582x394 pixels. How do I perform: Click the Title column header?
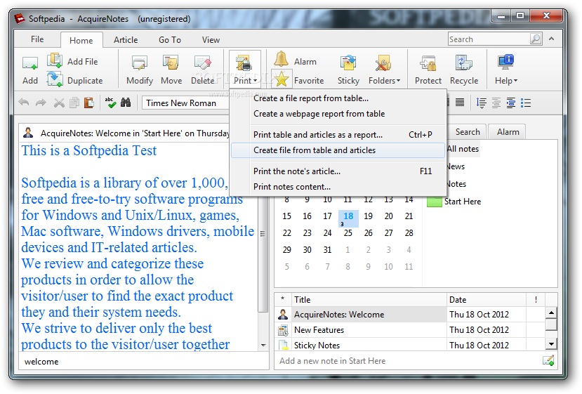pyautogui.click(x=369, y=300)
